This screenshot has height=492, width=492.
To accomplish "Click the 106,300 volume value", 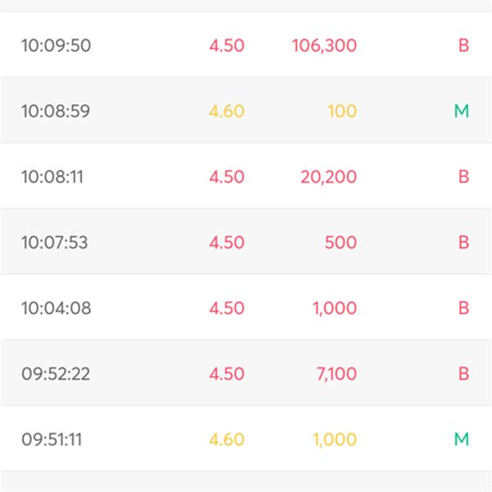I will (324, 45).
